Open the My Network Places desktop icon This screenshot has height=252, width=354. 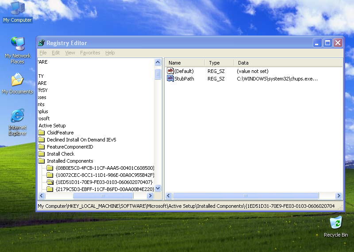click(17, 50)
